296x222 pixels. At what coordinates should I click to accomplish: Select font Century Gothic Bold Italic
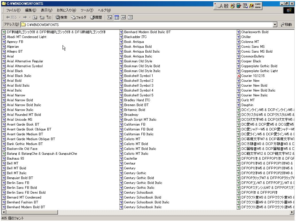click(143, 183)
